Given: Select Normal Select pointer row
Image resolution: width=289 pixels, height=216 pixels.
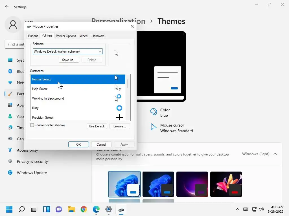Looking at the screenshot, I should point(78,79).
